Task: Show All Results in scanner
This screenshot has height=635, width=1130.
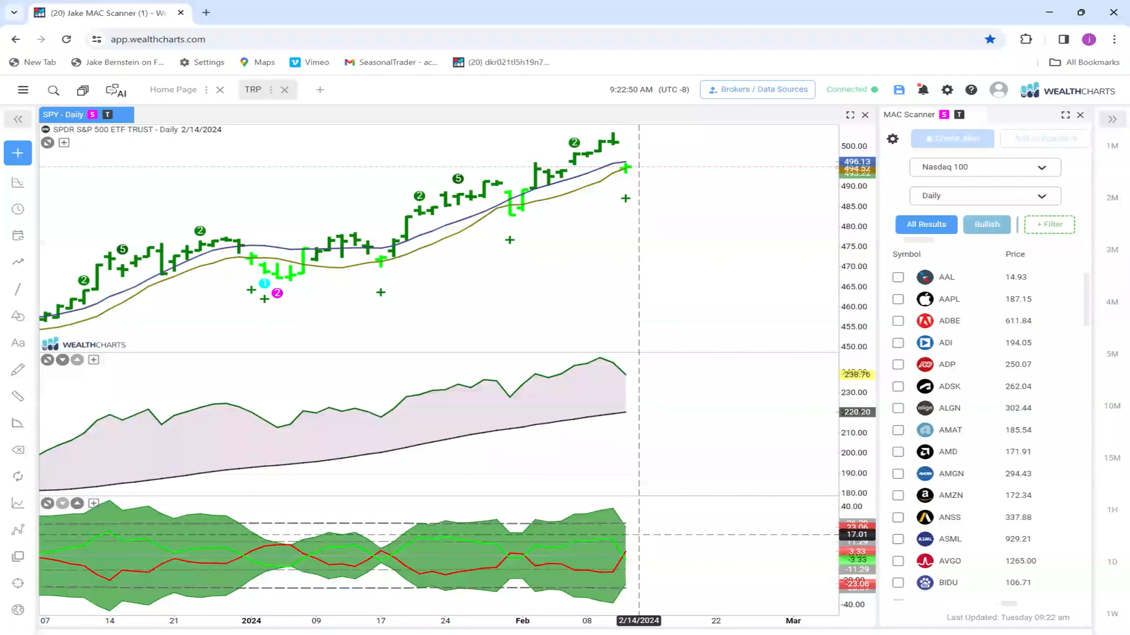Action: click(926, 225)
